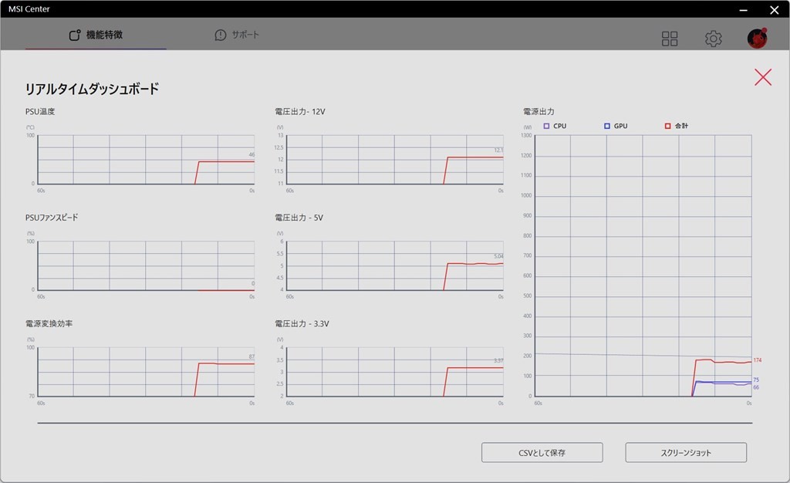Click the サポート speech bubble icon
The width and height of the screenshot is (790, 483).
(x=220, y=35)
